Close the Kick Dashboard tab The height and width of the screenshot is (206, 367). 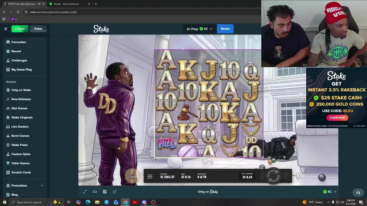pos(89,4)
